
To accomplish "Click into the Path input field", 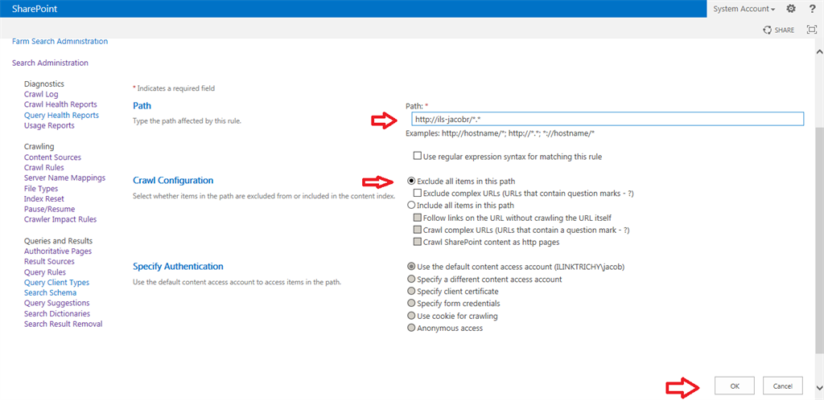I will click(x=608, y=119).
